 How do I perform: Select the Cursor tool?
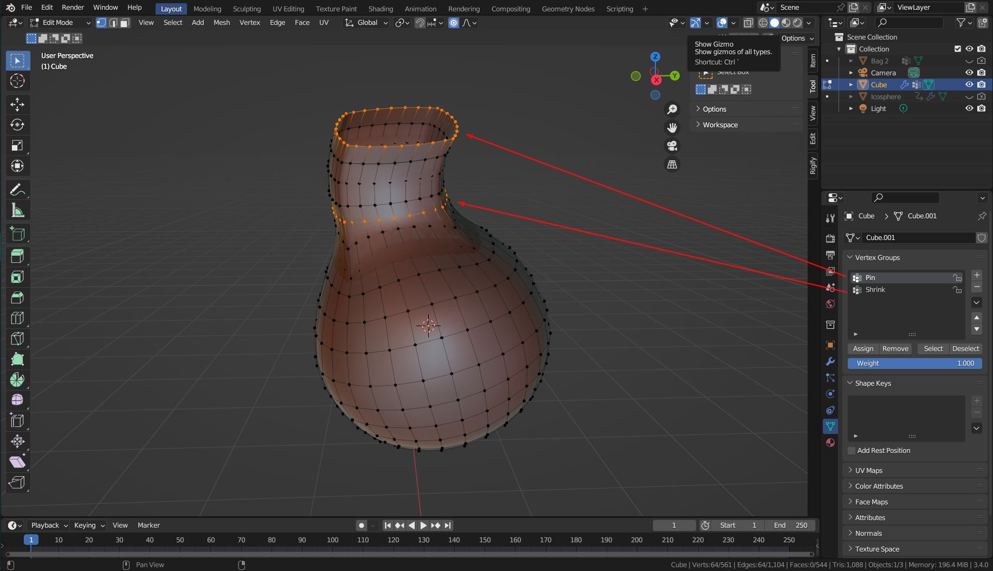coord(17,81)
